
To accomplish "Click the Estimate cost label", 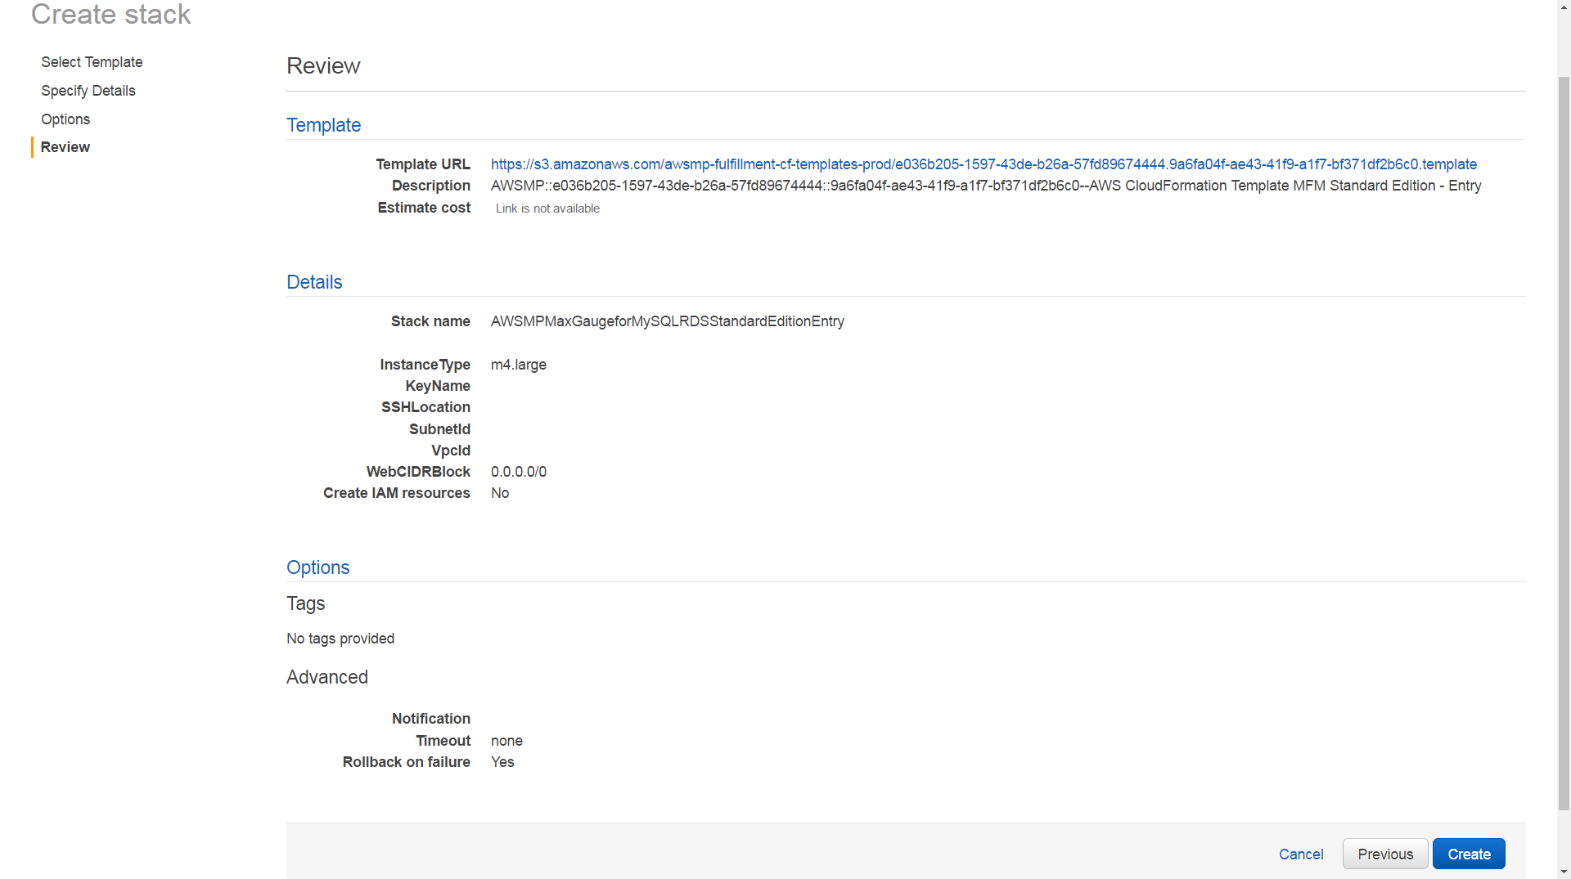I will 424,208.
